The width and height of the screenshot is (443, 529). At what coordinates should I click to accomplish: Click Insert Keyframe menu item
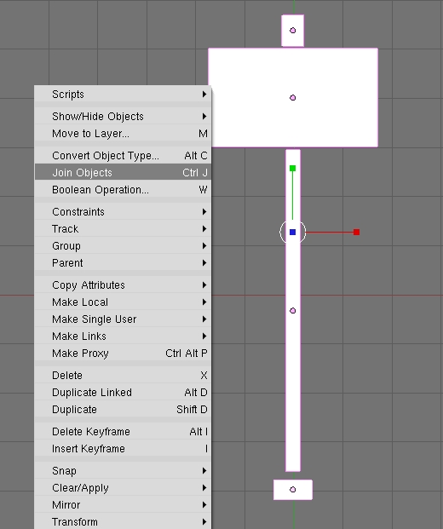point(123,449)
